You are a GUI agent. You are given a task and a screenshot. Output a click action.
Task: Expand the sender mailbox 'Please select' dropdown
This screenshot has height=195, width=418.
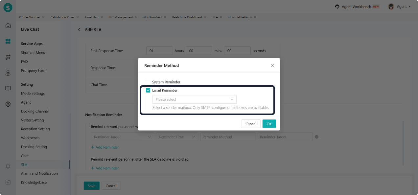[x=194, y=99]
